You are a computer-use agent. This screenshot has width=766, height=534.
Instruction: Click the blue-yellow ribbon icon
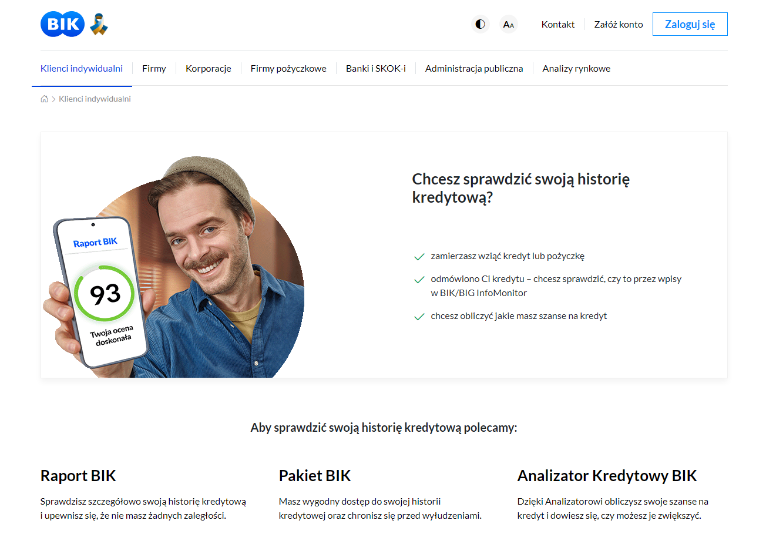tap(99, 25)
